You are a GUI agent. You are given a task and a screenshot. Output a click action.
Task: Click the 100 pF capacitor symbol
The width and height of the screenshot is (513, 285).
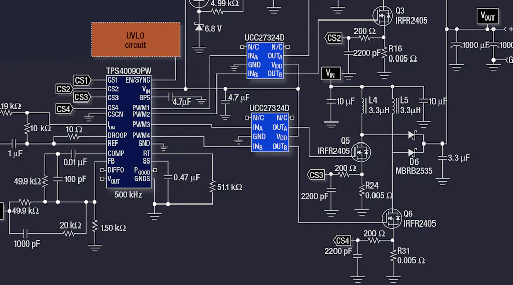point(58,179)
